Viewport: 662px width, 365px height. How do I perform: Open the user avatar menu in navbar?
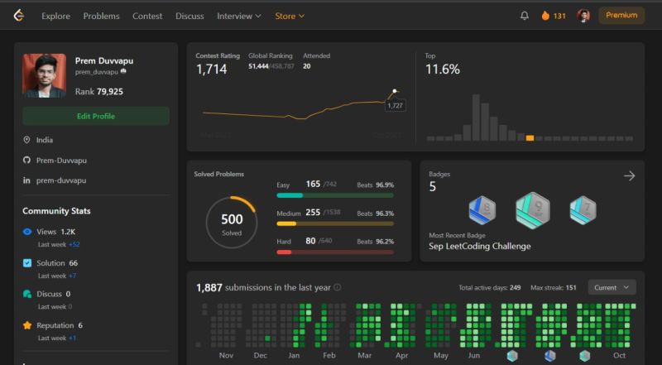click(583, 16)
